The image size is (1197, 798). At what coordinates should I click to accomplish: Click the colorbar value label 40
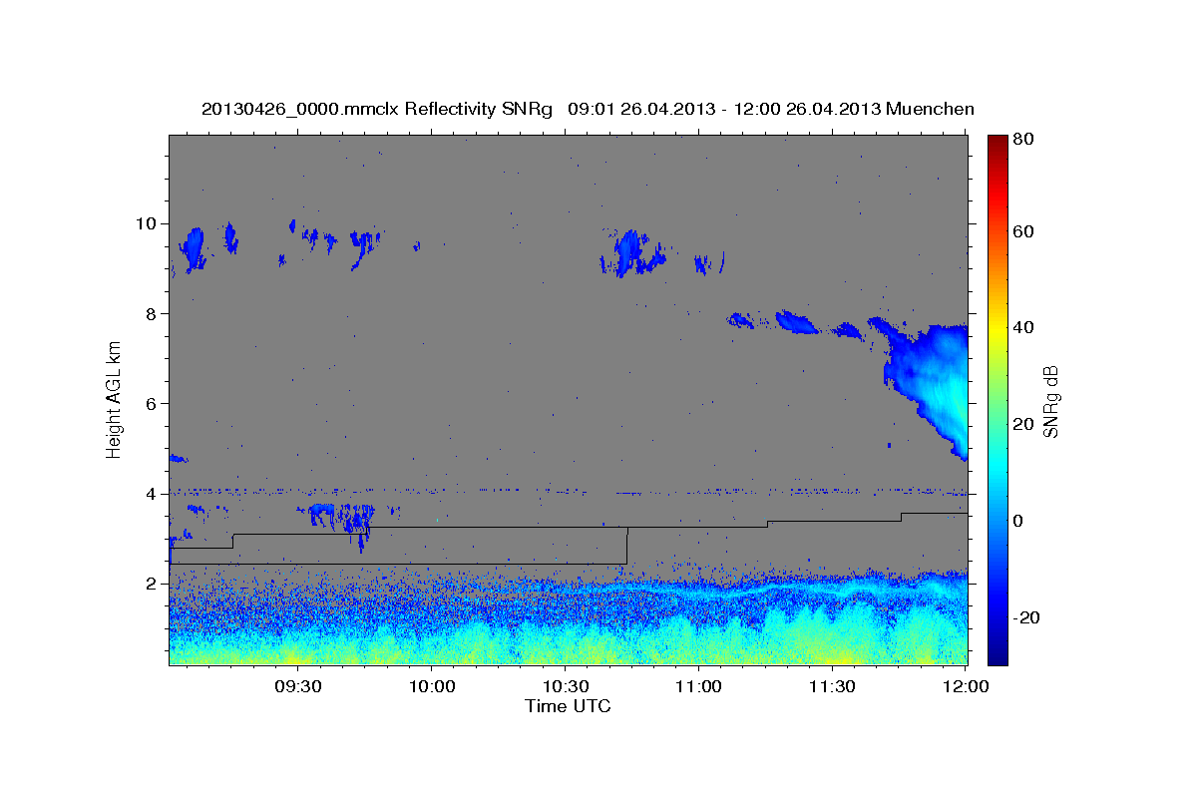tap(1024, 327)
